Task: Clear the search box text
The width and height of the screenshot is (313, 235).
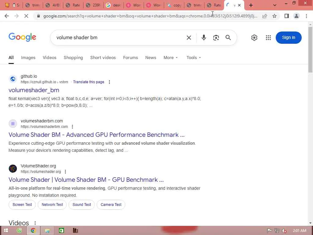Action: point(189,38)
